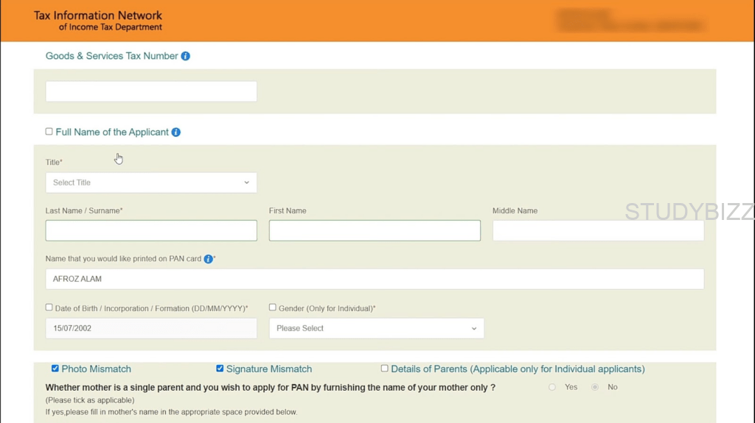Select Yes for mother single parent question
This screenshot has width=755, height=423.
(552, 387)
